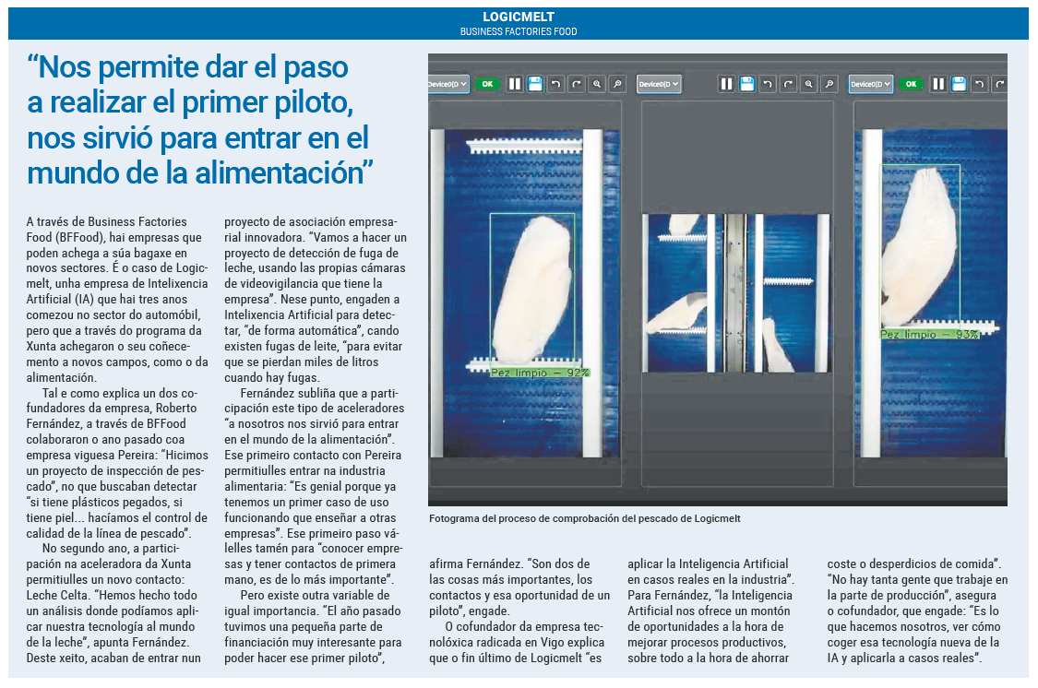
Task: Click the fish fillet in the 92% detection box
Action: 532,290
